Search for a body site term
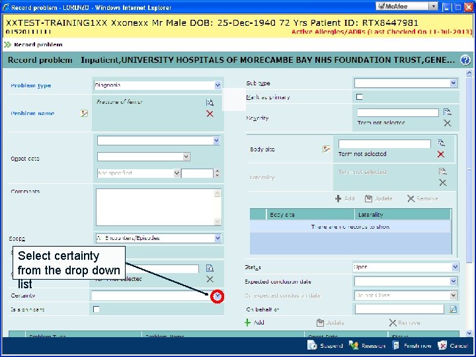 (441, 143)
